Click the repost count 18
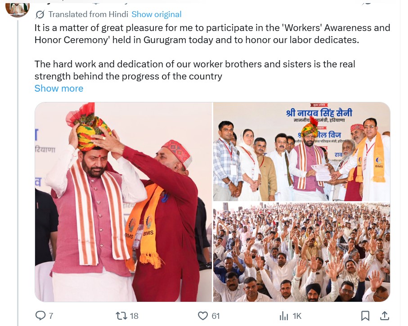 coord(134,316)
